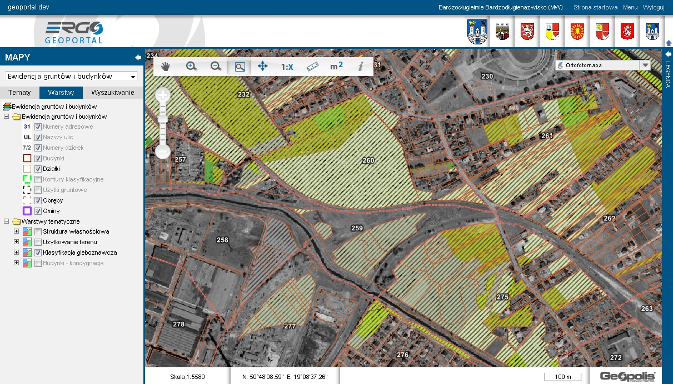
Task: Enable the Struktura własnościowa layer checkbox
Action: [x=38, y=231]
